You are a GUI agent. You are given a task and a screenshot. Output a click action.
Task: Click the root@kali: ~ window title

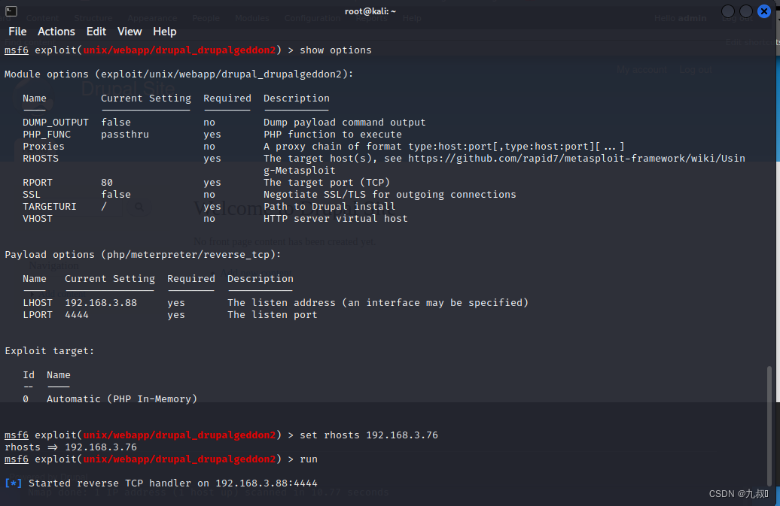click(x=370, y=11)
